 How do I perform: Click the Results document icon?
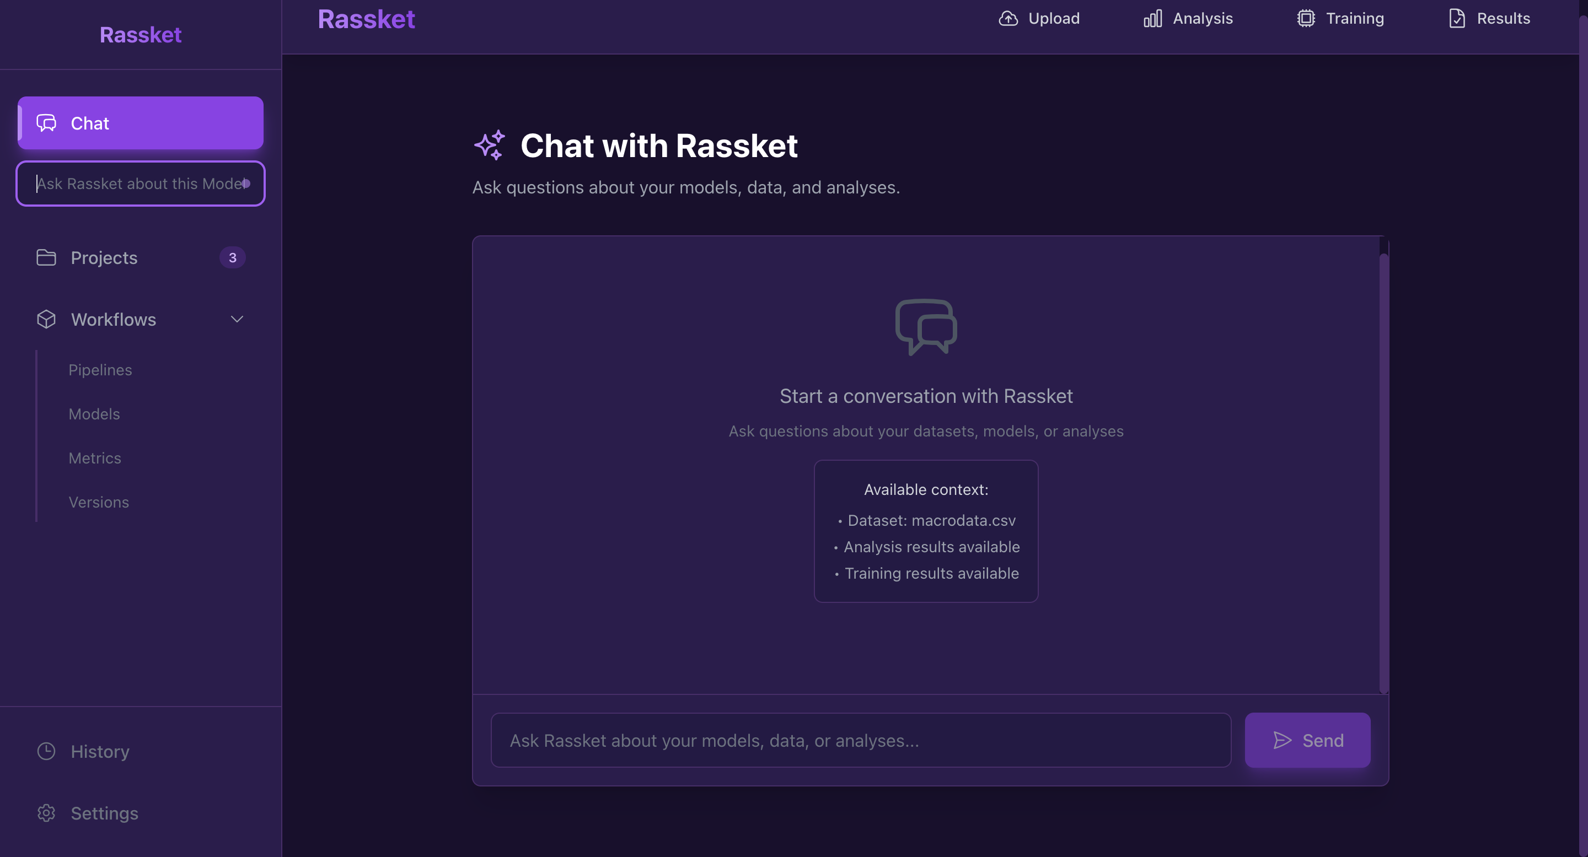tap(1457, 19)
